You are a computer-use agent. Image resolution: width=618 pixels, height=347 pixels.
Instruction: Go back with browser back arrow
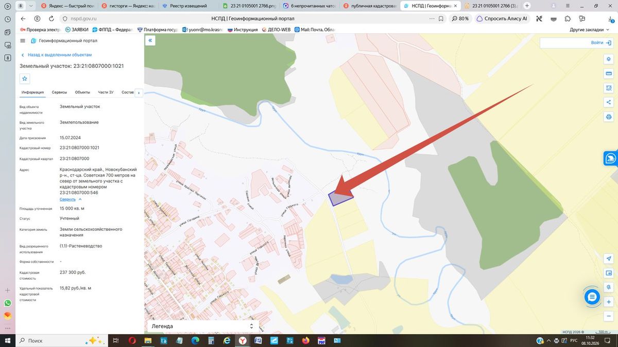(x=23, y=19)
